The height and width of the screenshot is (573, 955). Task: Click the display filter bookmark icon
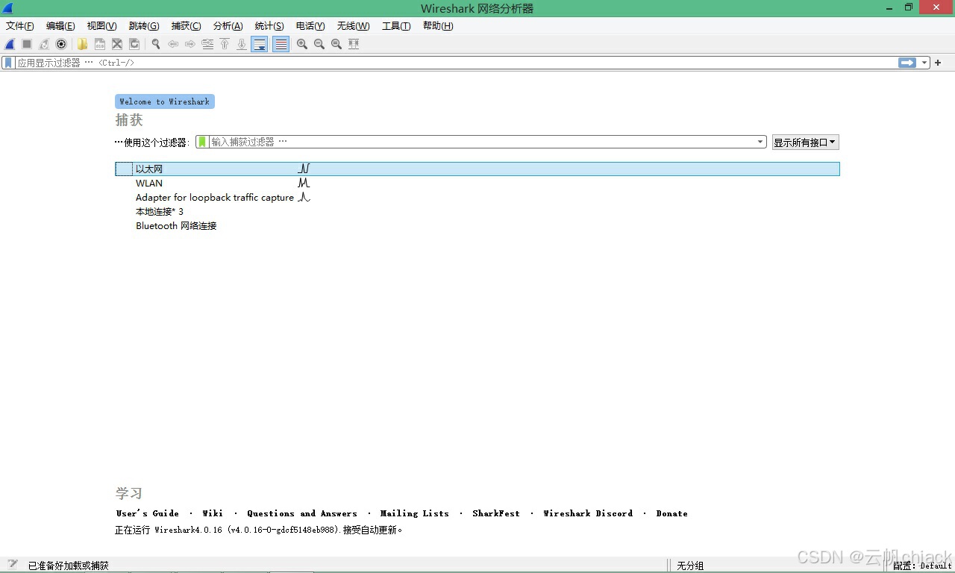point(8,63)
